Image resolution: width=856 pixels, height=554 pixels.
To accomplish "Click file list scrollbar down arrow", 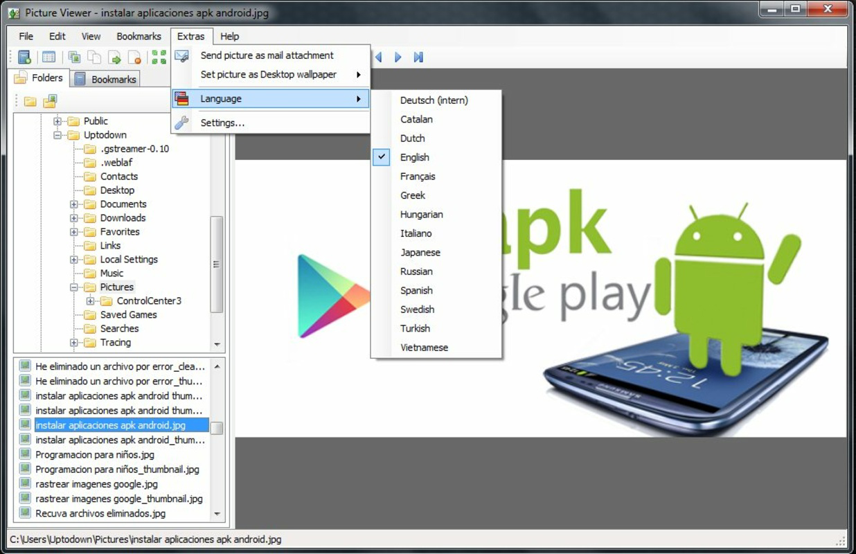I will pos(217,514).
